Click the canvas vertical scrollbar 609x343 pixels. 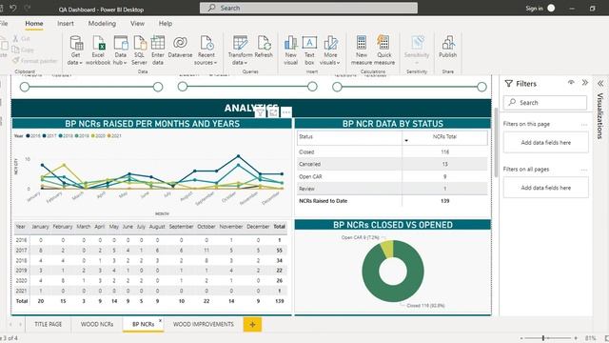[x=496, y=143]
